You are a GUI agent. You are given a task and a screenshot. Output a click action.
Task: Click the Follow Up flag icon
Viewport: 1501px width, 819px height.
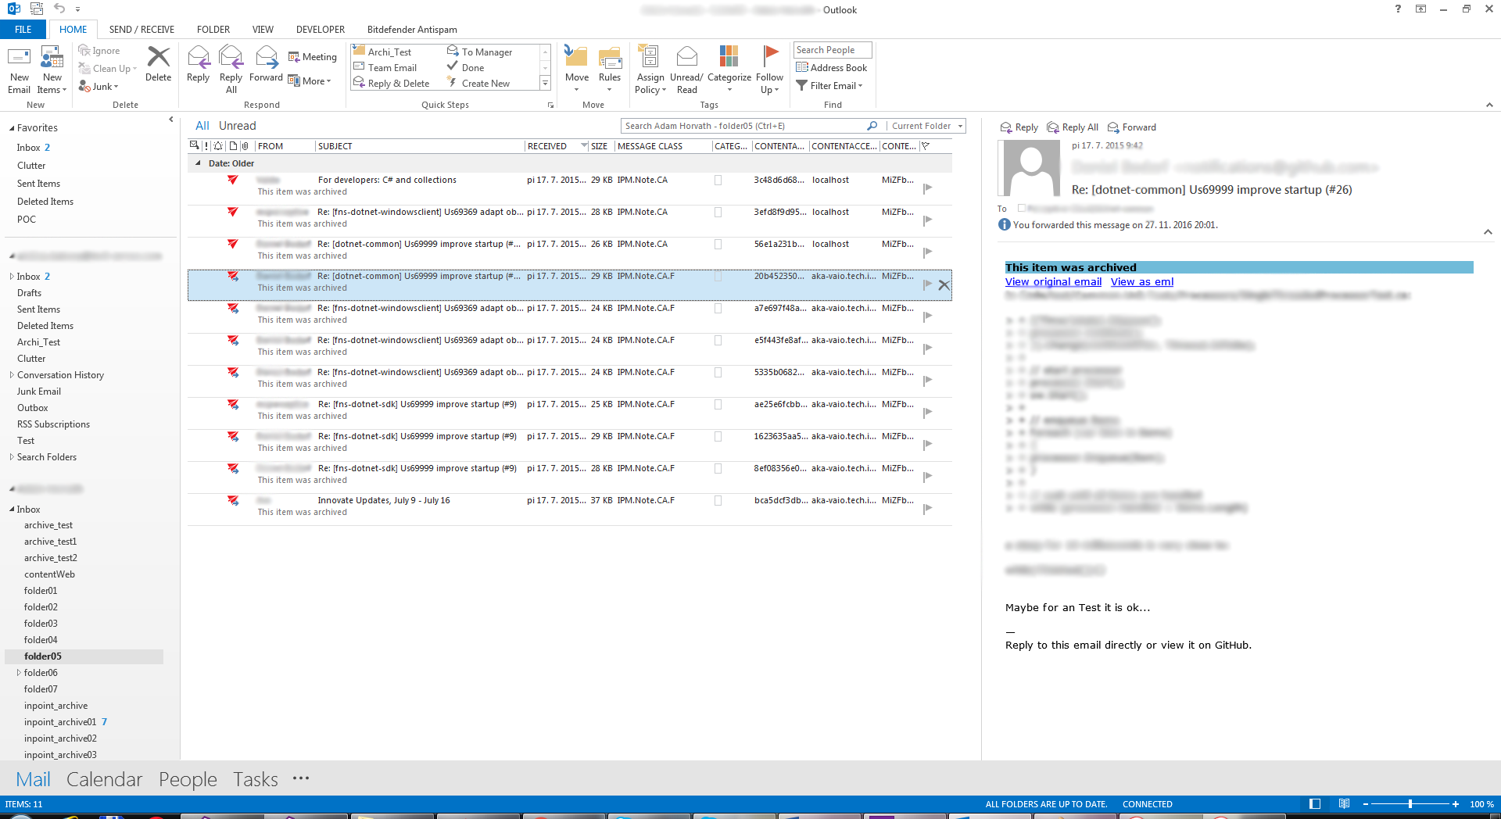point(770,57)
